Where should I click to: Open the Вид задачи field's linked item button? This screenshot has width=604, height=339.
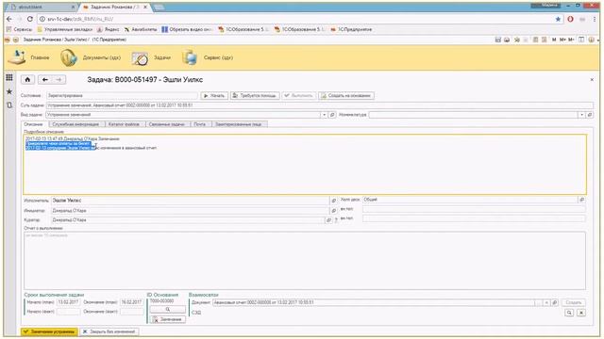[332, 115]
